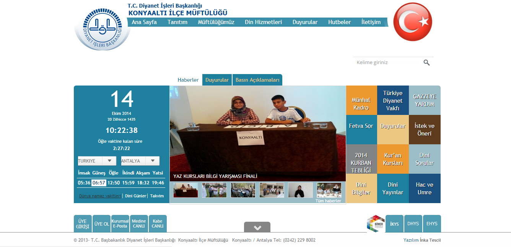Click in the Kelime giriniz search field
This screenshot has height=247, width=511.
pos(386,63)
